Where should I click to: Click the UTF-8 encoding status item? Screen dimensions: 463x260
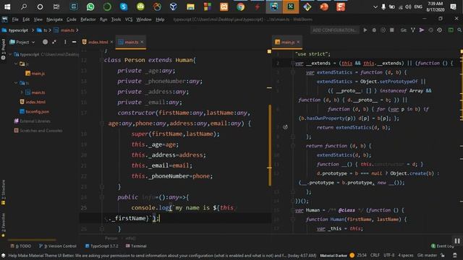[x=389, y=255]
